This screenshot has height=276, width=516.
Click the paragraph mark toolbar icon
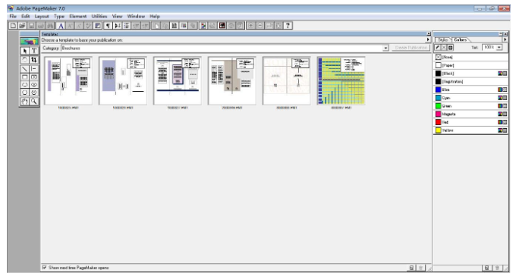[x=108, y=25]
